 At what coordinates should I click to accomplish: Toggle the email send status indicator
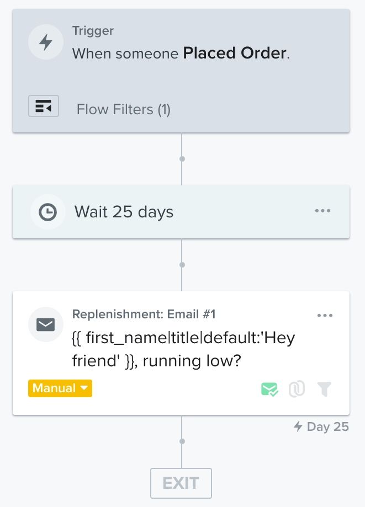pyautogui.click(x=269, y=388)
